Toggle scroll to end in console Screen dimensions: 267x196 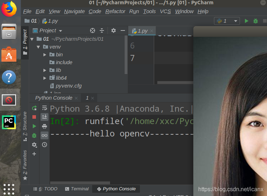click(44, 117)
